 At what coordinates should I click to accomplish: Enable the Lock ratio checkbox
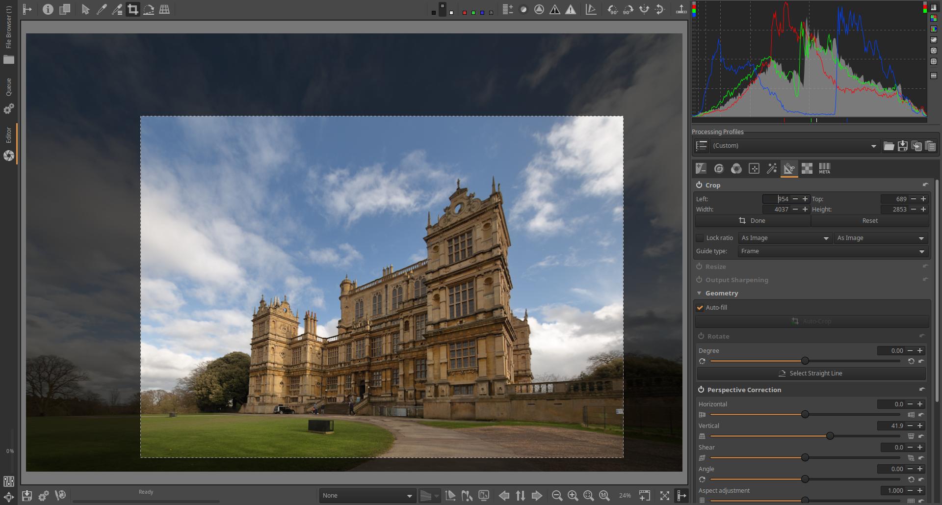click(700, 238)
